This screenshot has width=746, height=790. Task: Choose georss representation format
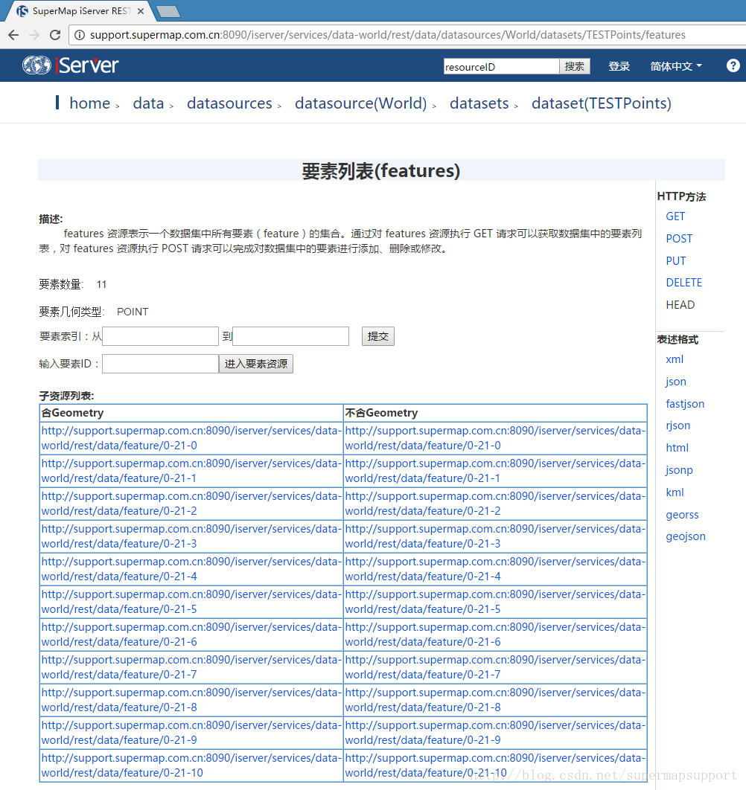pos(682,515)
